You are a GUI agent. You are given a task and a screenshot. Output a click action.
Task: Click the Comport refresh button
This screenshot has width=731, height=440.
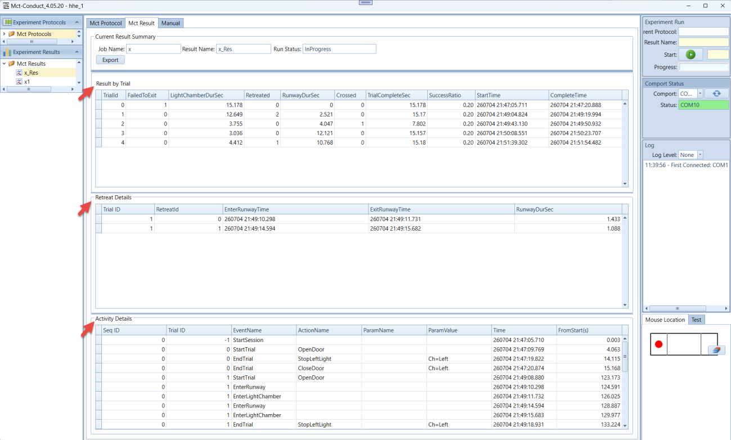click(x=716, y=94)
